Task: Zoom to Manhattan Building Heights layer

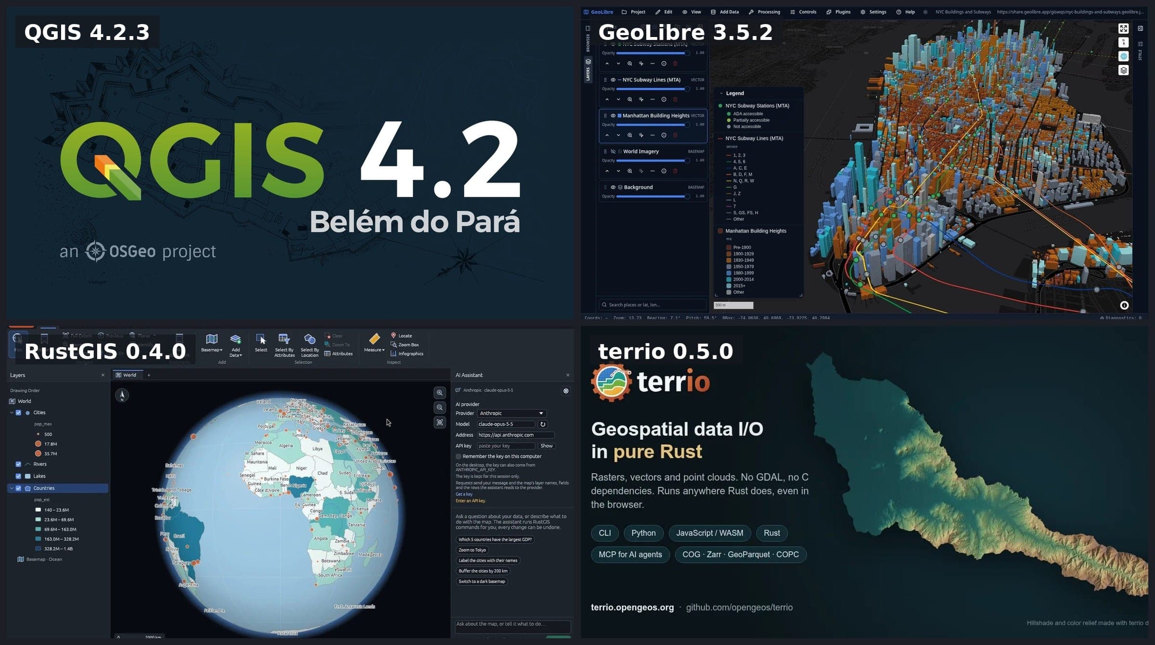Action: click(x=629, y=135)
